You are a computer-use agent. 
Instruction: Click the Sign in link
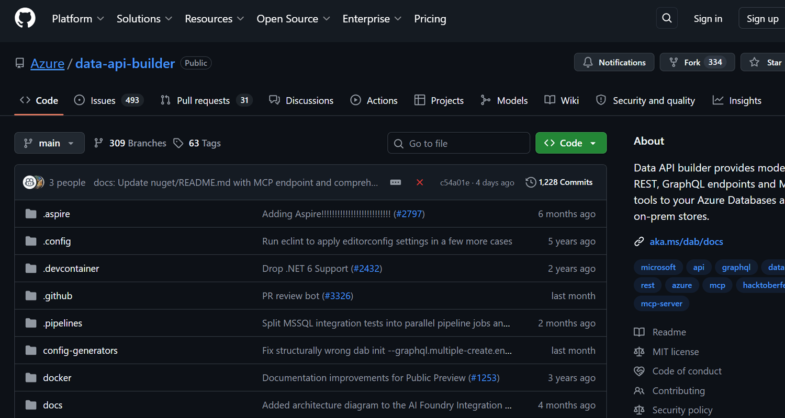pos(708,18)
